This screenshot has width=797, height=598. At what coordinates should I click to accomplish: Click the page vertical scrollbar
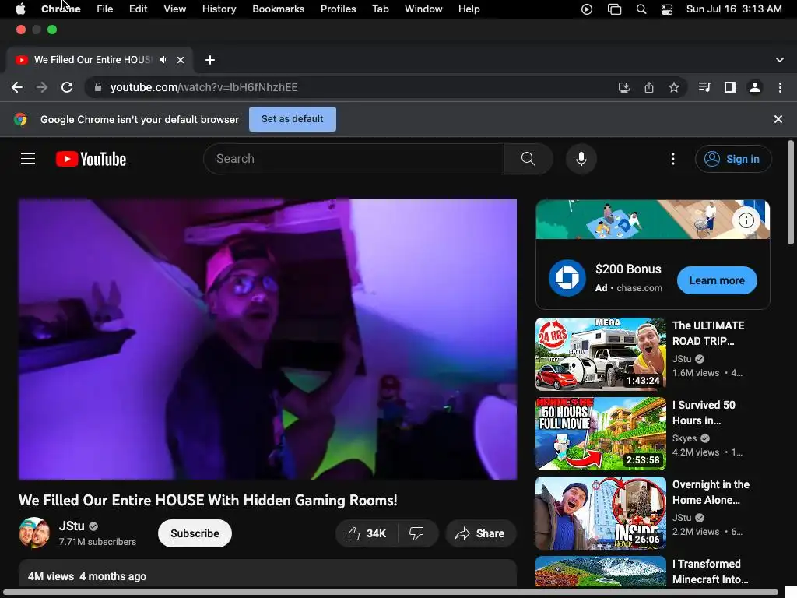point(791,193)
